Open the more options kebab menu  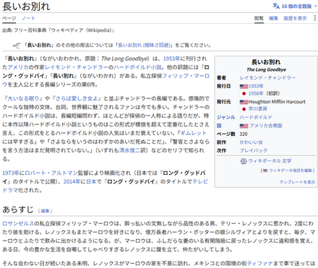(x=314, y=18)
